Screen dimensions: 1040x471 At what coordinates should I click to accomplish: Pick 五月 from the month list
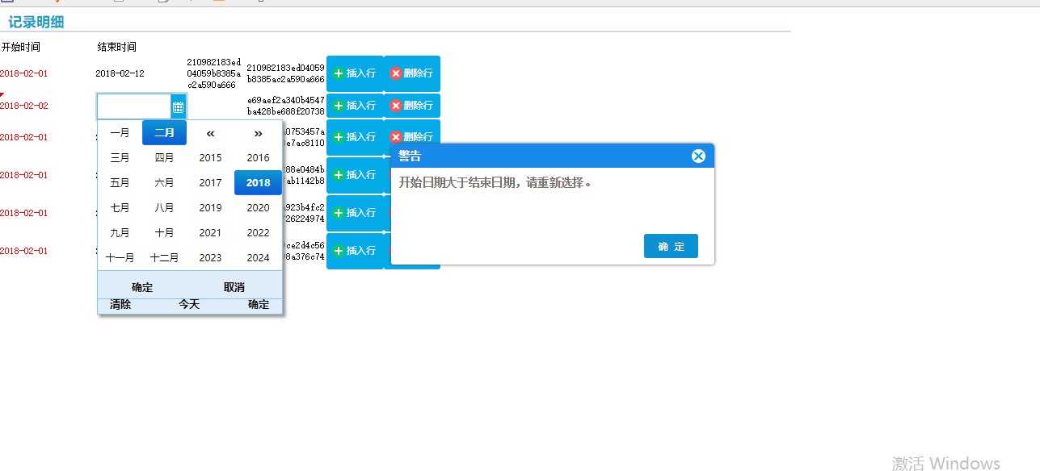(120, 183)
